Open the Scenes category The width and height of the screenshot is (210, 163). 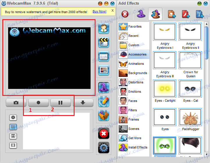134,129
